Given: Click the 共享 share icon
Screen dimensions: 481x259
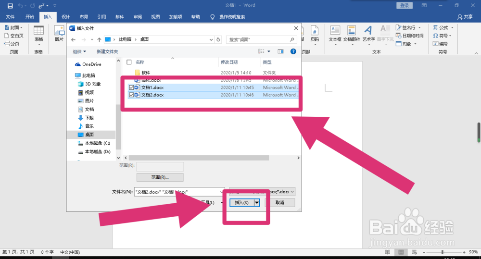Looking at the screenshot, I should [x=465, y=17].
